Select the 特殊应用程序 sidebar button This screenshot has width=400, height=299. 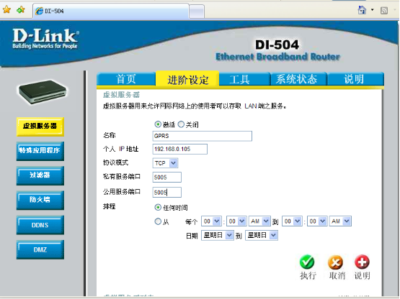(x=40, y=151)
